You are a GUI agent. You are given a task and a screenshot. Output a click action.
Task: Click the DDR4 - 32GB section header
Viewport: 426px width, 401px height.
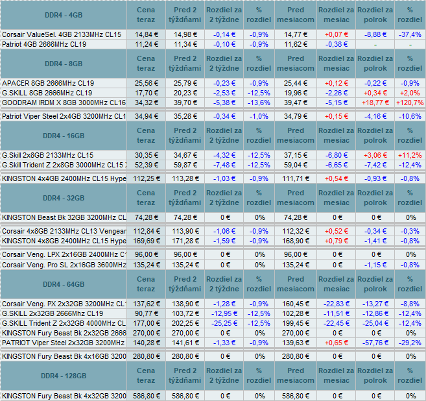coord(64,198)
